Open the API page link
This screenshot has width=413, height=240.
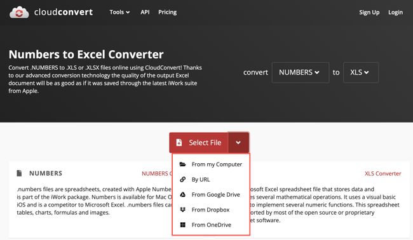tap(145, 12)
